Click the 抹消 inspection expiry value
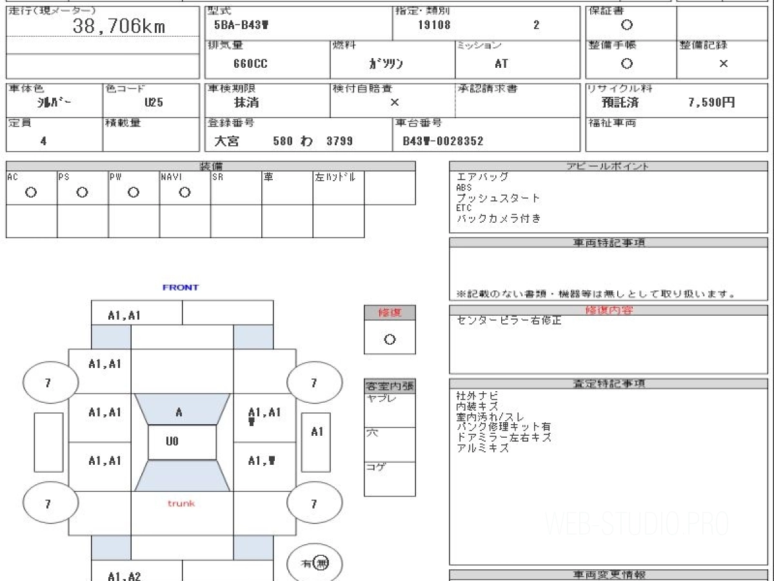This screenshot has width=774, height=581. pyautogui.click(x=246, y=102)
